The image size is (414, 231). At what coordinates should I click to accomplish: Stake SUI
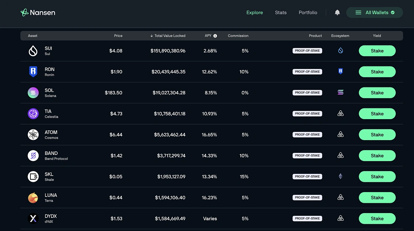click(x=377, y=51)
